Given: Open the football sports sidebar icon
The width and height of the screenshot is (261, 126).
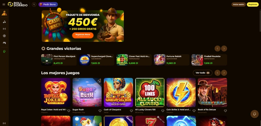Looking at the screenshot, I should [x=4, y=36].
